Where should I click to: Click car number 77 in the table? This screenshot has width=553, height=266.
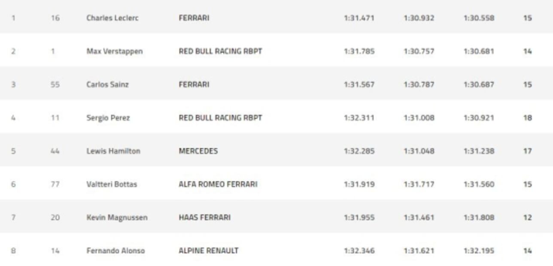pos(55,184)
